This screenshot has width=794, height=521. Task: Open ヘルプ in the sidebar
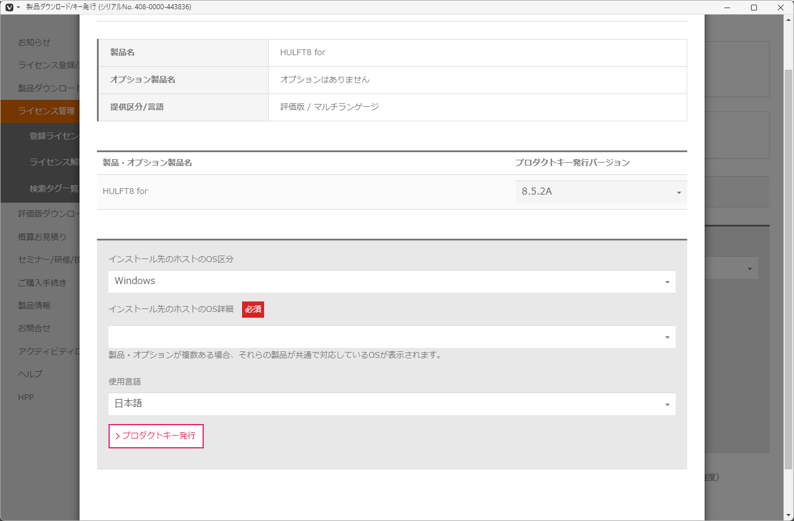tap(30, 374)
